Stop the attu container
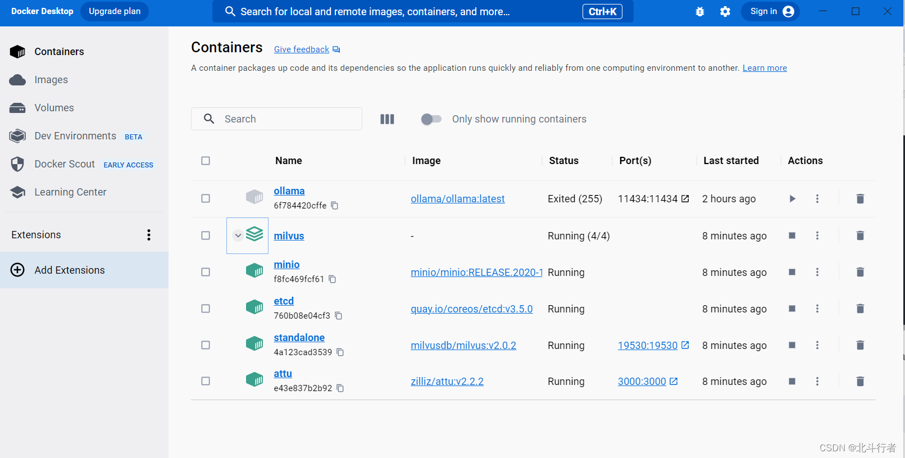Viewport: 905px width, 458px height. pos(792,381)
